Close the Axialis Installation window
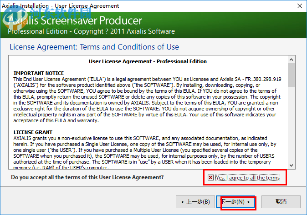The width and height of the screenshot is (307, 215). pos(300,6)
